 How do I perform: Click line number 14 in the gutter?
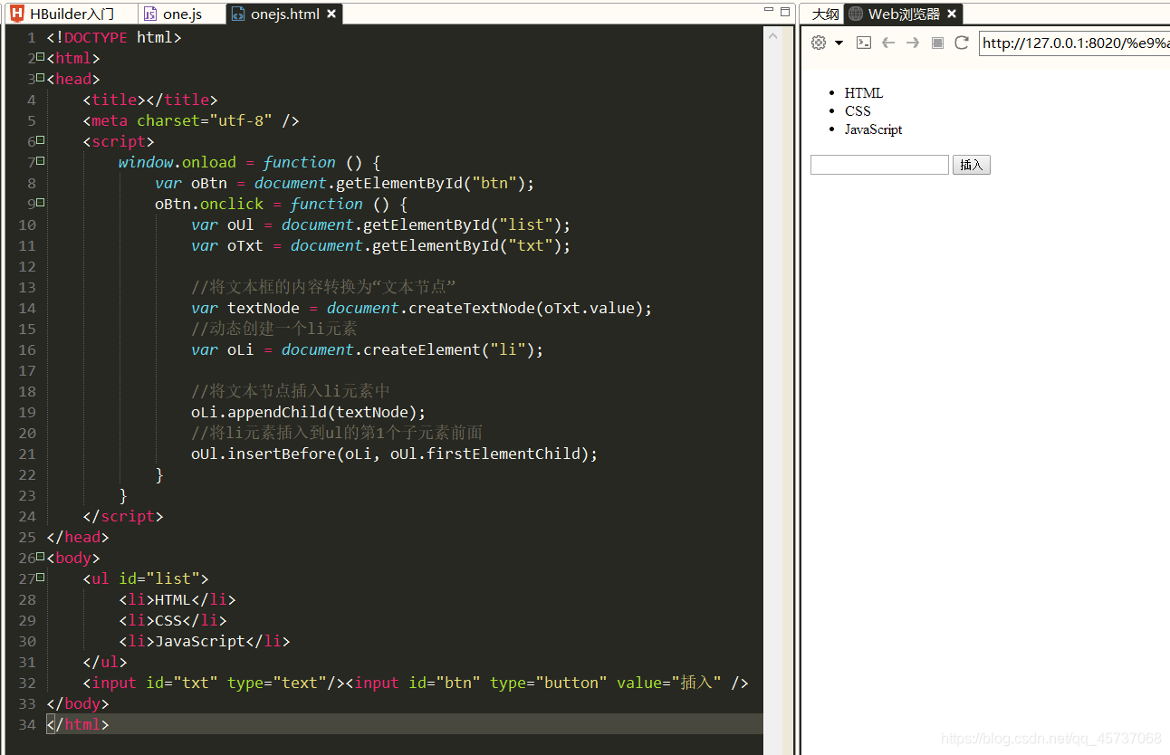tap(26, 308)
